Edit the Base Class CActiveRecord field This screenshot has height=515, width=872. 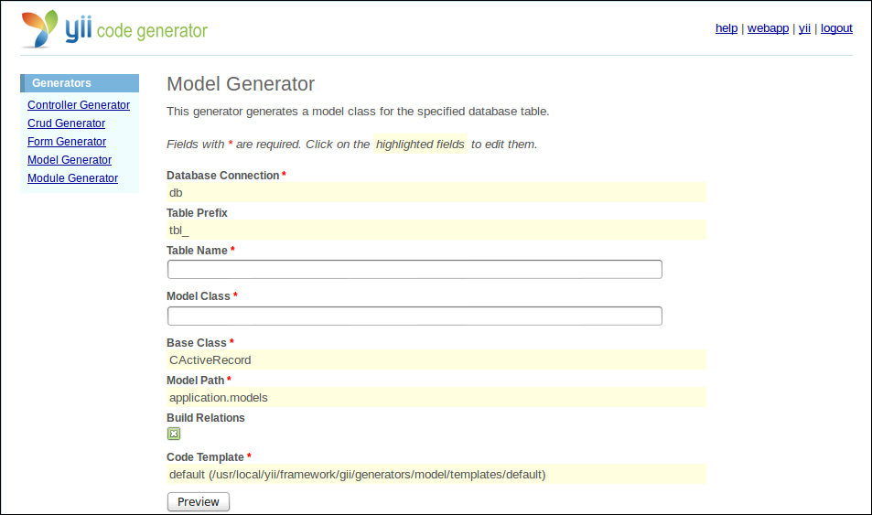tap(436, 359)
